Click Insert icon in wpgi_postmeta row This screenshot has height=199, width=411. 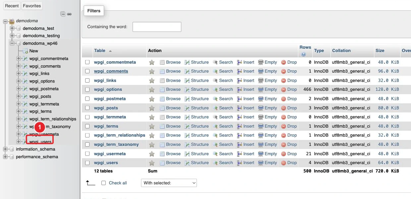pos(240,99)
